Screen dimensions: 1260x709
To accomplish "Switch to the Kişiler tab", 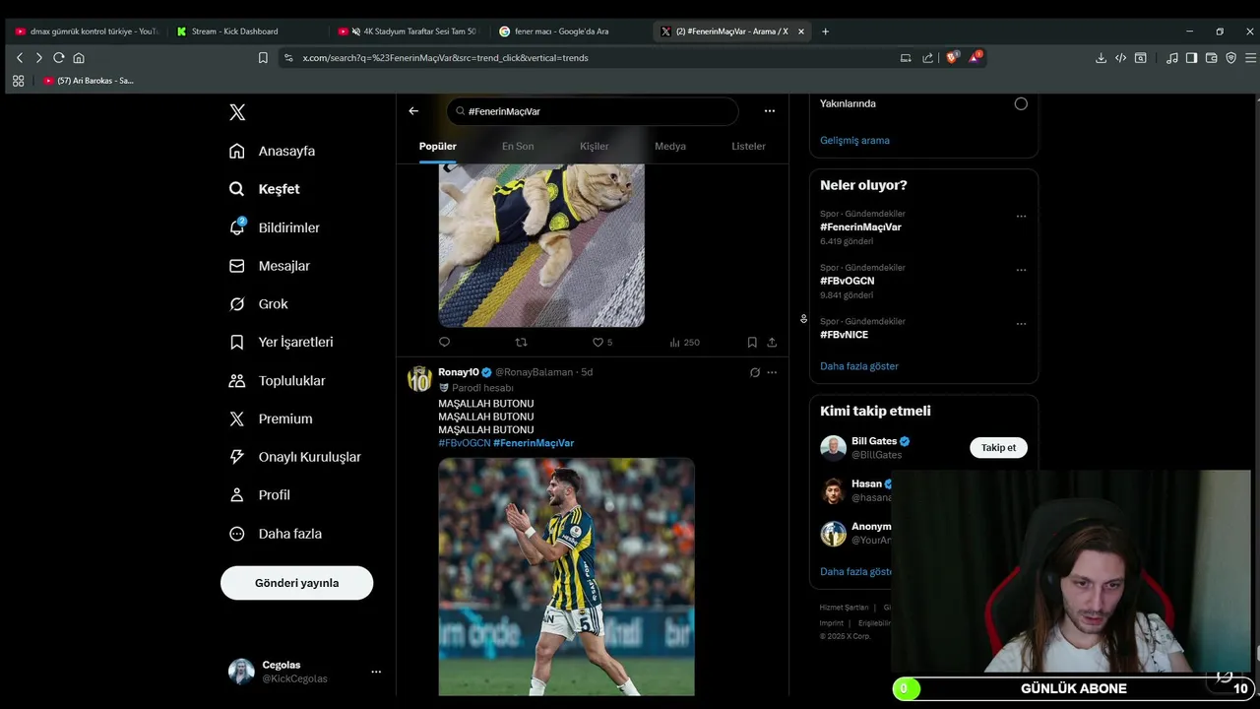I will (594, 146).
